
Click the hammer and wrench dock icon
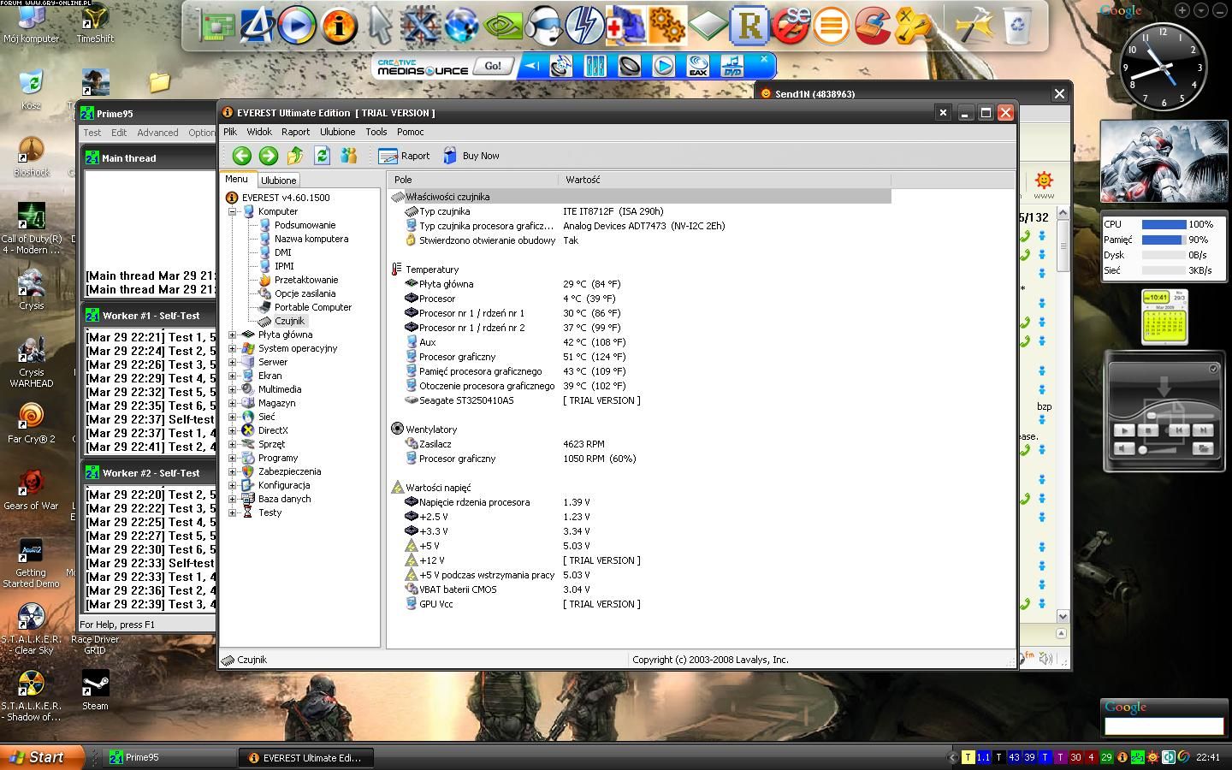tap(974, 26)
